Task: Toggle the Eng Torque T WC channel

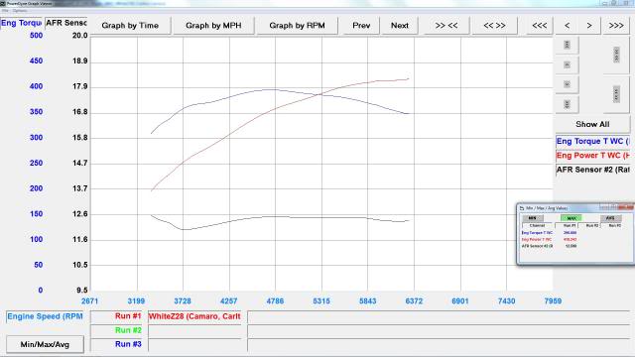Action: click(x=593, y=141)
